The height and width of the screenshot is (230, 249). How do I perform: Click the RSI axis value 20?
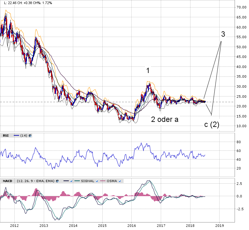[239, 168]
